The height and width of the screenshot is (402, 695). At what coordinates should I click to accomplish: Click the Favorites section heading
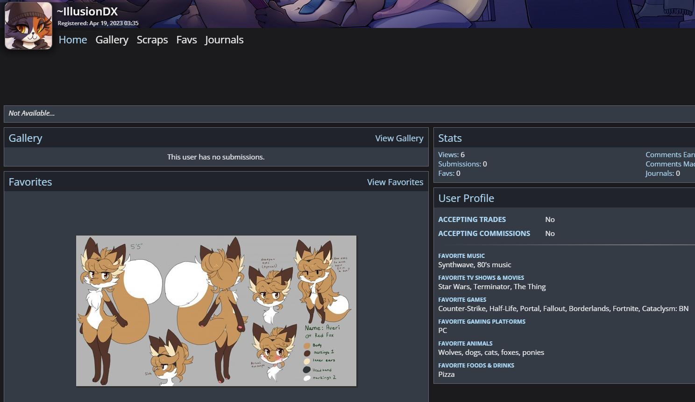pyautogui.click(x=30, y=182)
